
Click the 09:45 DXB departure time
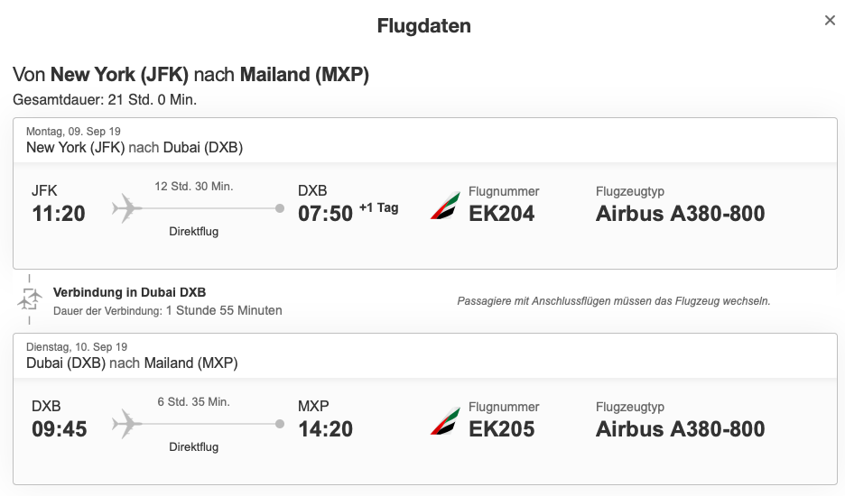59,428
